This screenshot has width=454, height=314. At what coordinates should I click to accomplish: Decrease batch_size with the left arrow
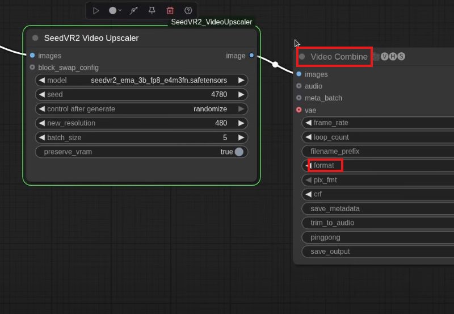41,137
